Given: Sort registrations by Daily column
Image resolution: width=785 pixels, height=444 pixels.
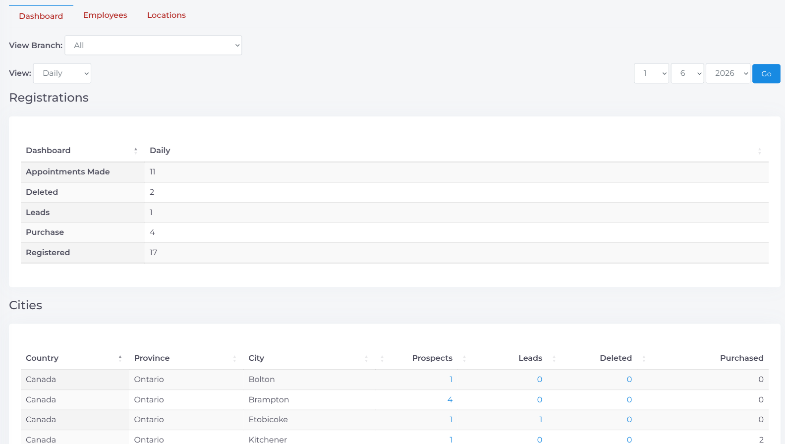Looking at the screenshot, I should point(456,151).
